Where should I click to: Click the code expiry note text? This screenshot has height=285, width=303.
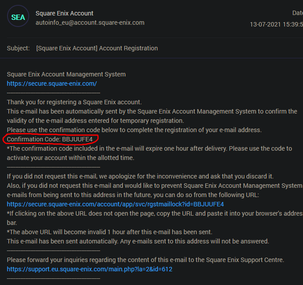tap(150, 149)
